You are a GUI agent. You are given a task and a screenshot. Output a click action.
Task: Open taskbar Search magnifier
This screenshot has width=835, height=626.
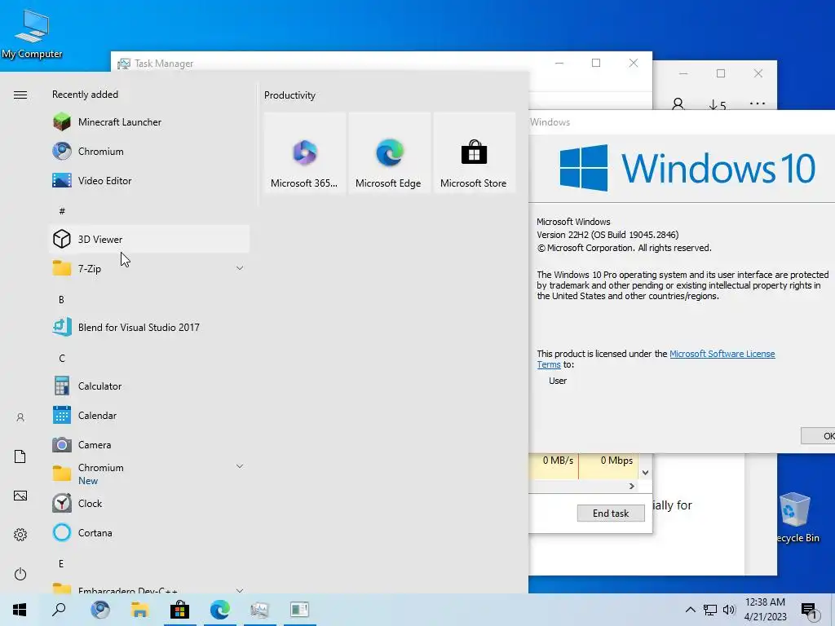coord(59,610)
